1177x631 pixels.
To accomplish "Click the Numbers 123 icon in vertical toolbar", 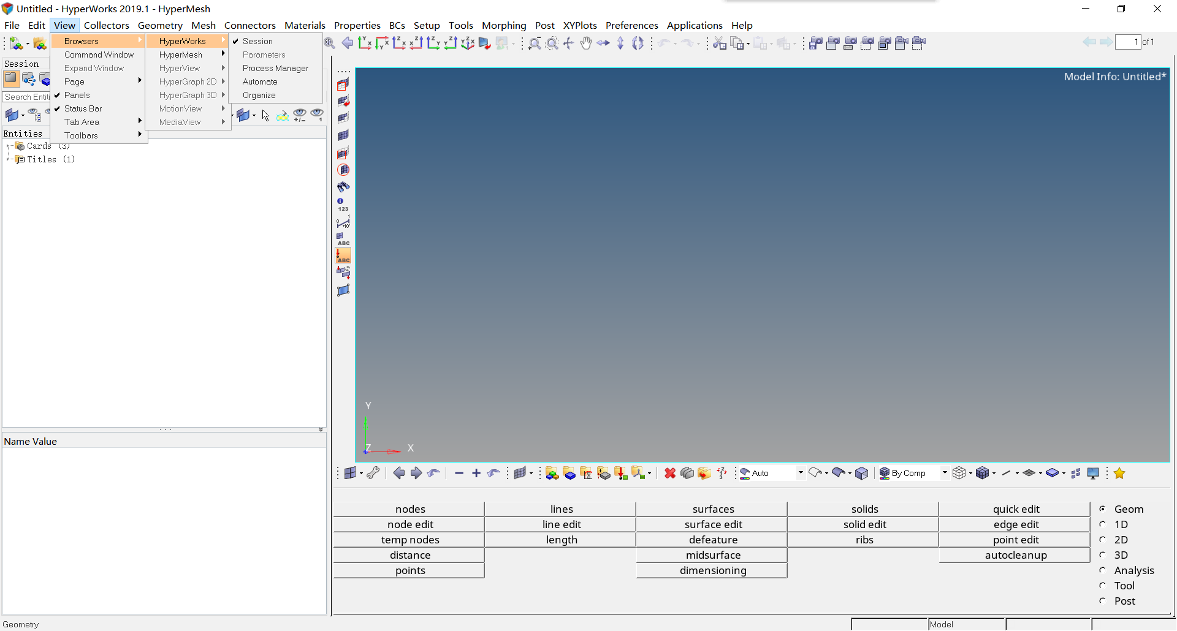I will point(343,205).
